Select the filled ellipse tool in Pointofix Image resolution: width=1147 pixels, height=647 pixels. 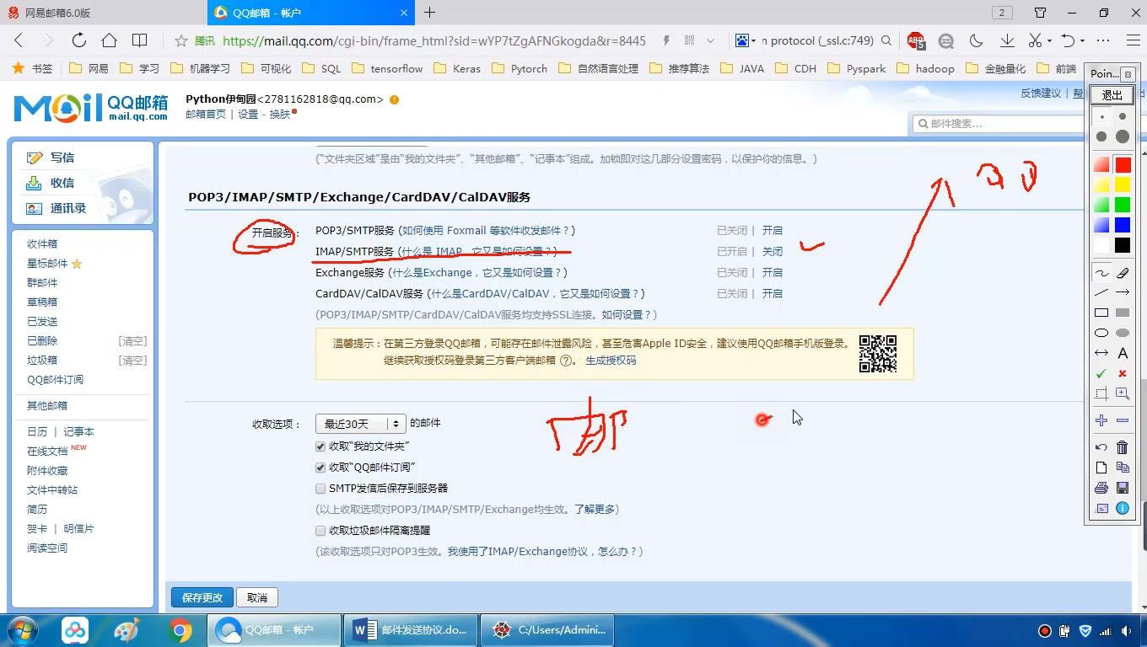click(x=1123, y=333)
